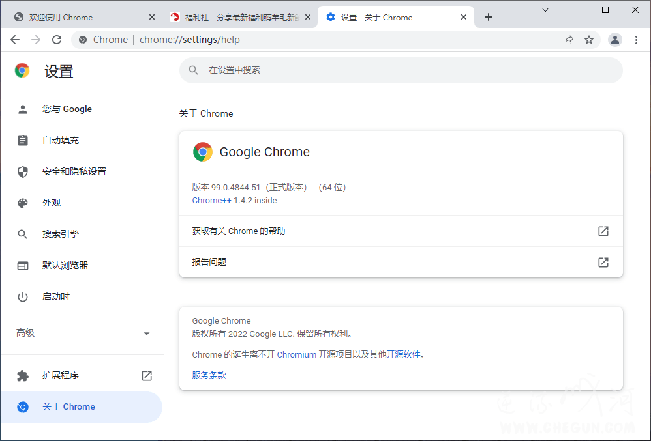The image size is (651, 441).
Task: Maximize the Chrome window
Action: click(605, 10)
